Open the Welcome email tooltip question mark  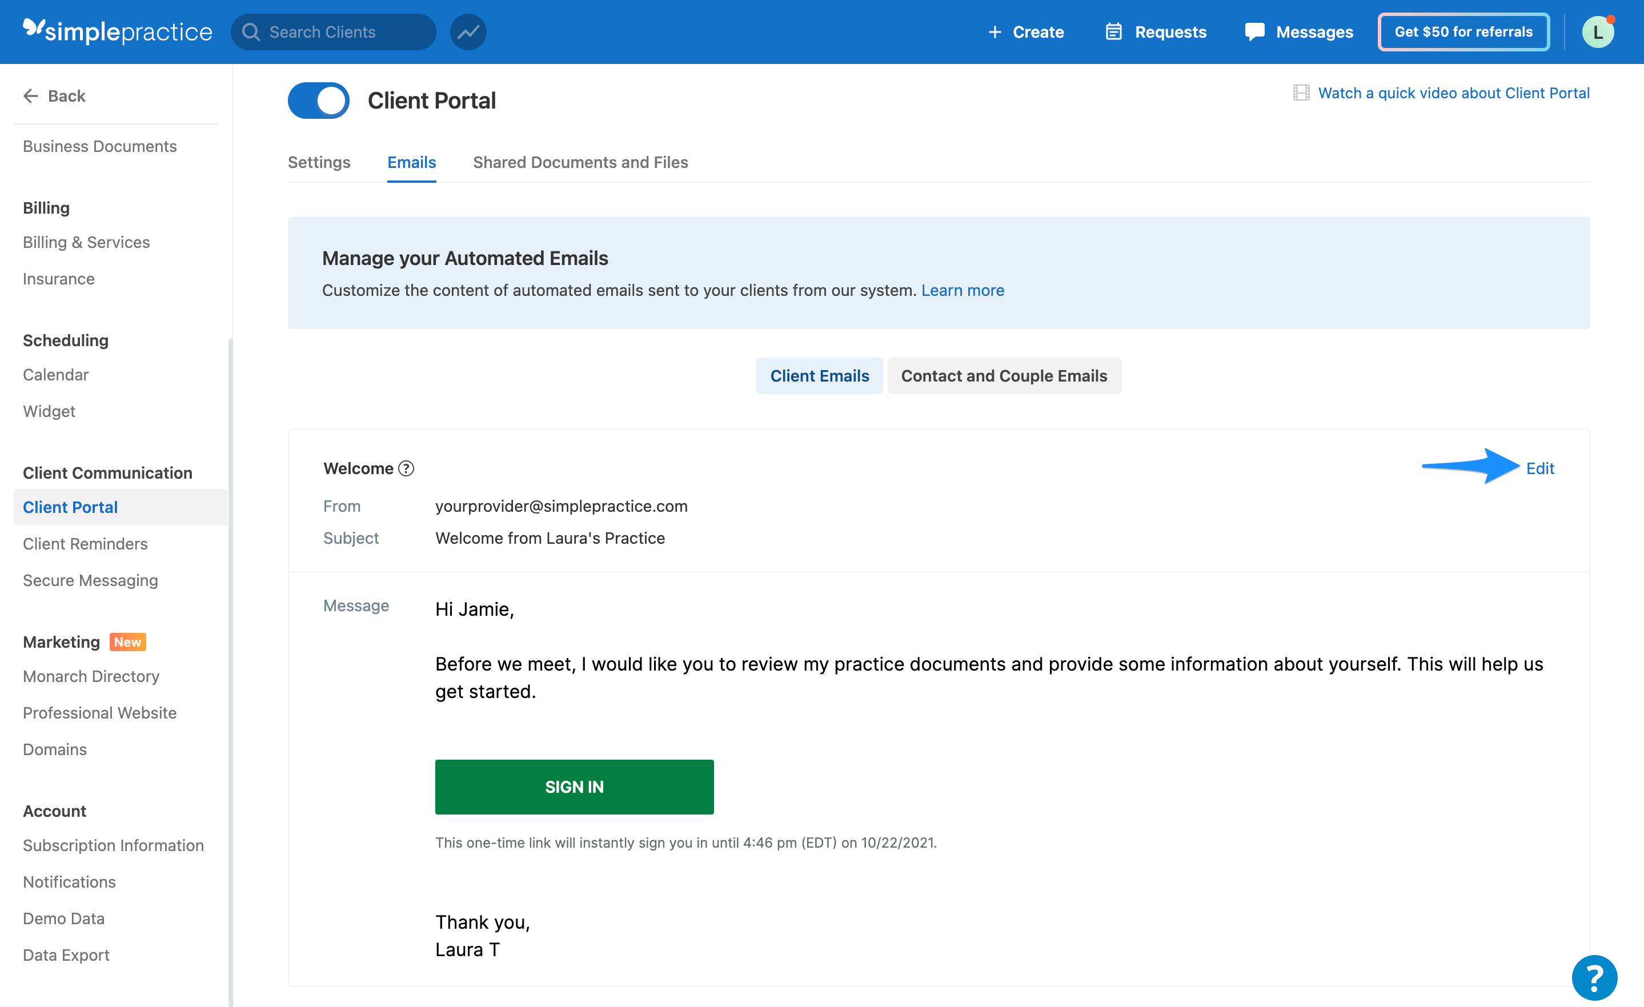(406, 468)
